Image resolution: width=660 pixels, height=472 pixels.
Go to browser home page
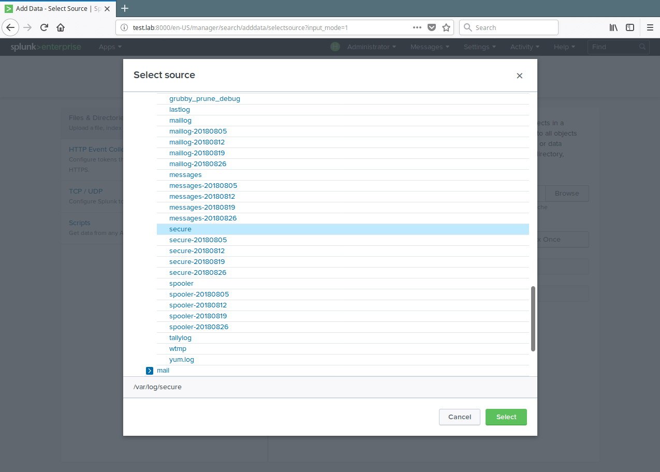point(61,27)
